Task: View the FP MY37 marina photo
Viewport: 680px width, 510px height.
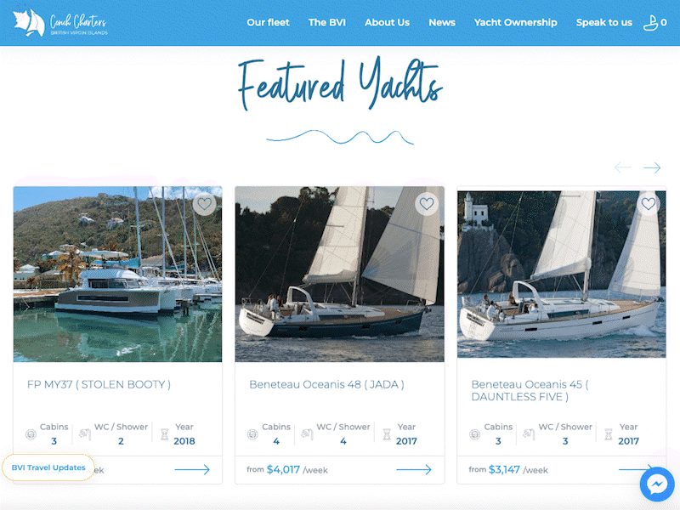Action: (117, 274)
